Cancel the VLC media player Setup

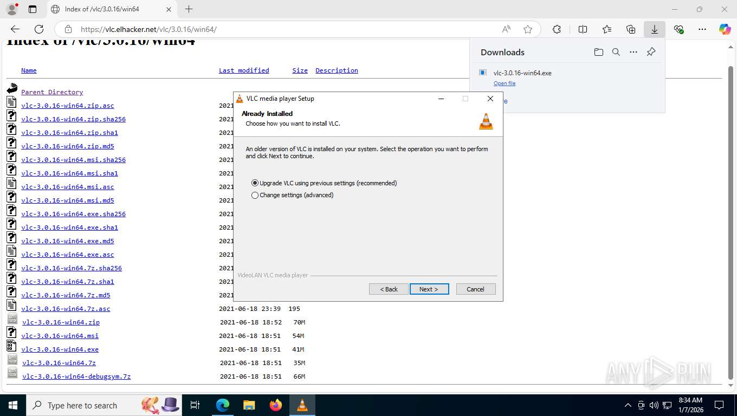pos(476,289)
